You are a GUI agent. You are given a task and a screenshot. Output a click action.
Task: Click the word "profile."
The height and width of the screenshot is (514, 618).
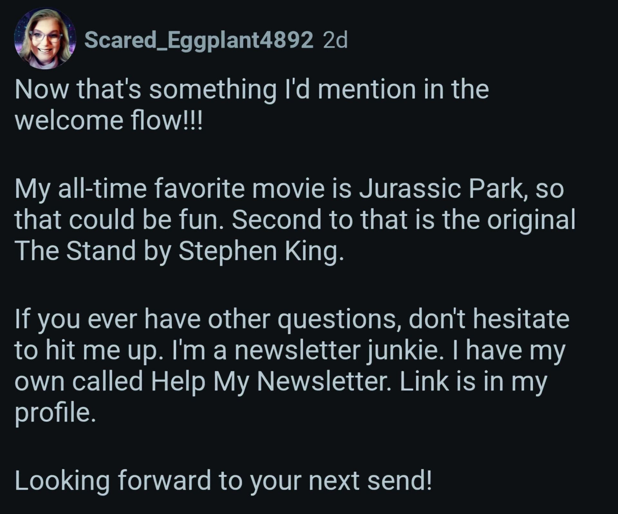click(55, 413)
